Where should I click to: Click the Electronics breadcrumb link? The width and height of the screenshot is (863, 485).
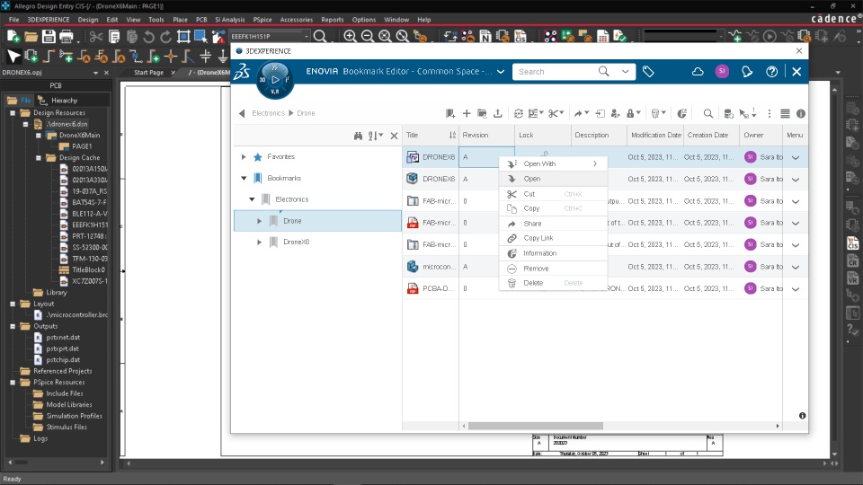[x=268, y=113]
